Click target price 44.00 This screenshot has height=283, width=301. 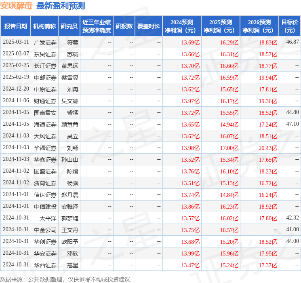pos(293,241)
